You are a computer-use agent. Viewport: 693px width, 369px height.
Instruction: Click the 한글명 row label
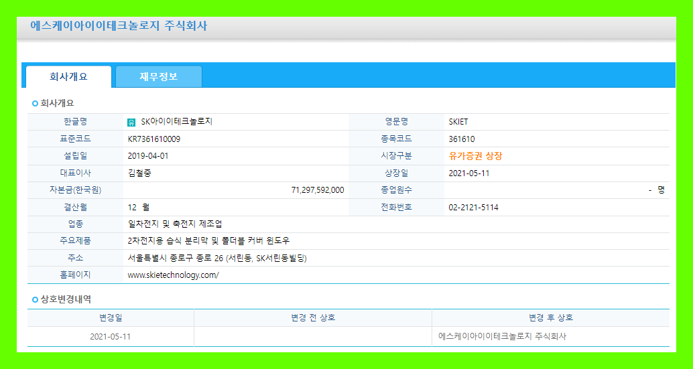(76, 122)
